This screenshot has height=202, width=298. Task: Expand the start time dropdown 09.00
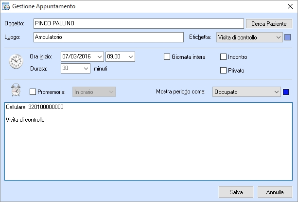click(x=120, y=56)
